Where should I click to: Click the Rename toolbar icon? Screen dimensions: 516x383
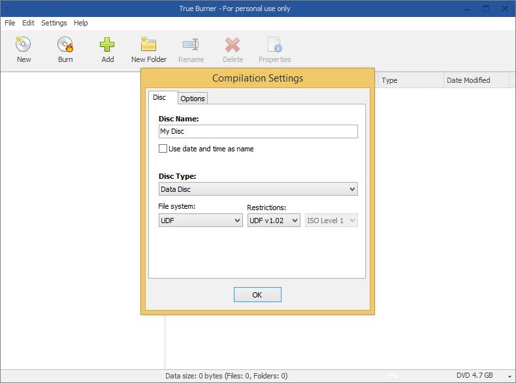191,44
